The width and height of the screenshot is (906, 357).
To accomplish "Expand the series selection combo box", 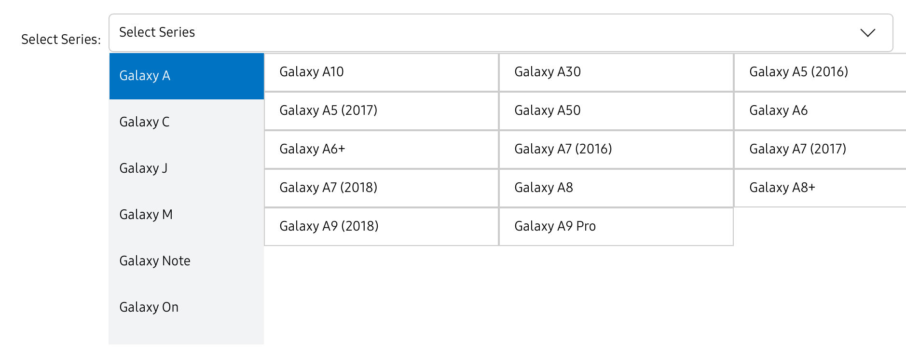I will [x=502, y=32].
